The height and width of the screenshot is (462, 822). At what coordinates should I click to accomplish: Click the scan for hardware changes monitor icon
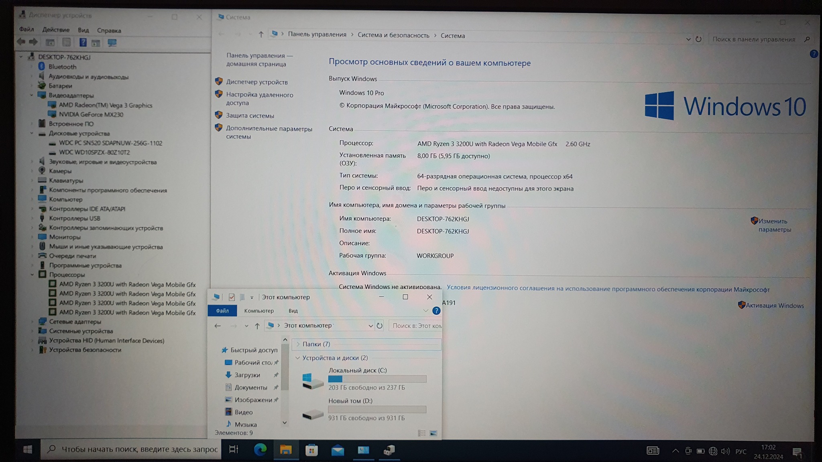pos(112,43)
